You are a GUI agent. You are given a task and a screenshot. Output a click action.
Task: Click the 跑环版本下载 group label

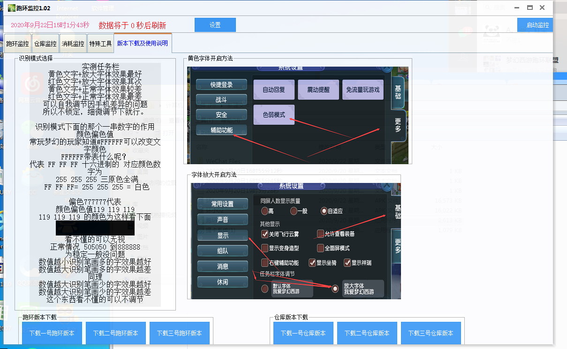tap(39, 317)
